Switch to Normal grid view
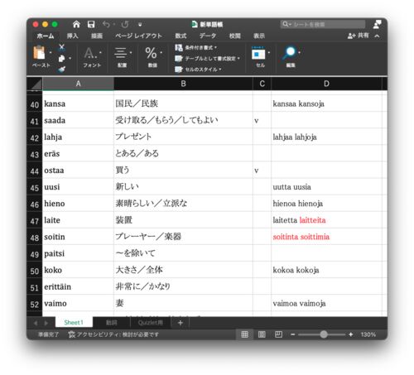The height and width of the screenshot is (375, 414). (x=244, y=334)
